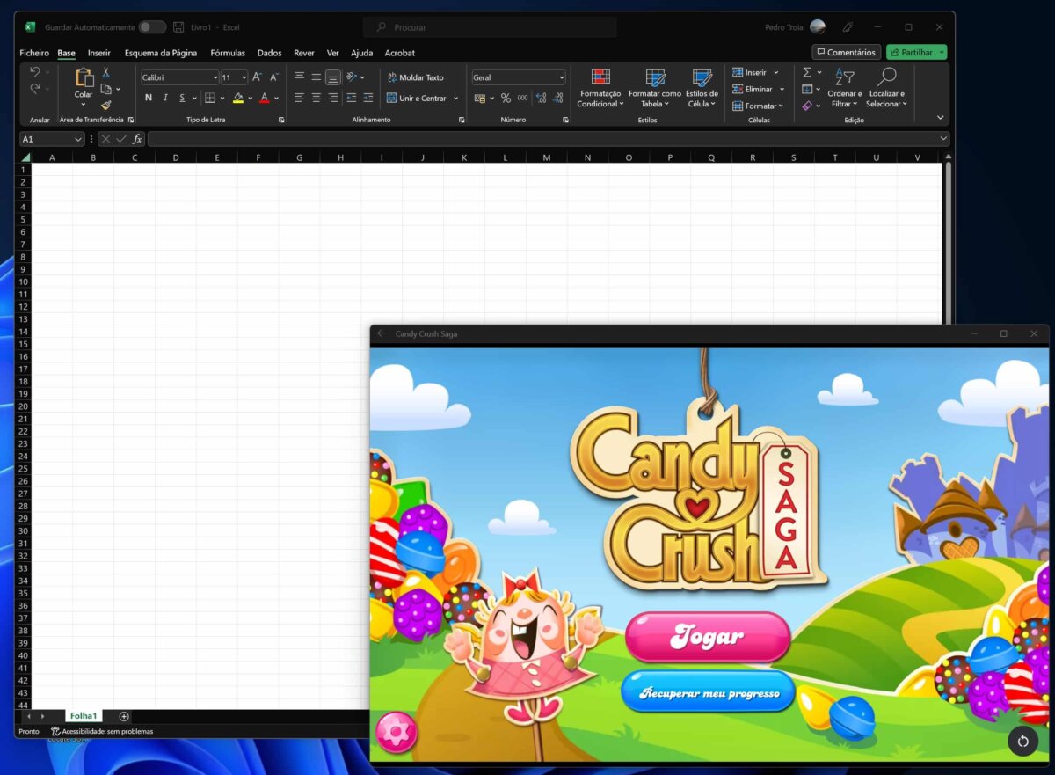Image resolution: width=1055 pixels, height=775 pixels.
Task: Click the percent style icon
Action: [506, 98]
